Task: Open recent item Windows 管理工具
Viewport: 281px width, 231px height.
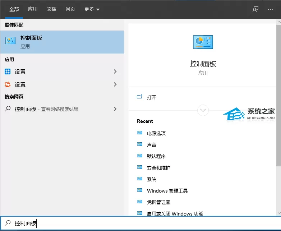Action: (x=167, y=191)
